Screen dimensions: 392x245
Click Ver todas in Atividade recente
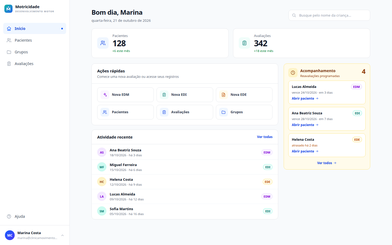coord(265,137)
